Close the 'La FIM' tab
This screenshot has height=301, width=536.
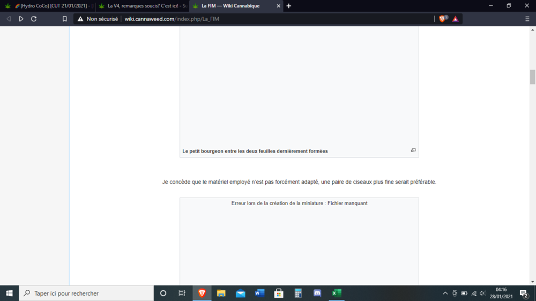click(x=278, y=6)
